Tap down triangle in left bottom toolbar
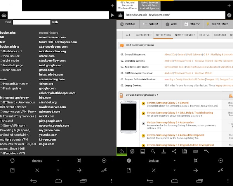Screen dimensions: 233x186 [58, 170]
